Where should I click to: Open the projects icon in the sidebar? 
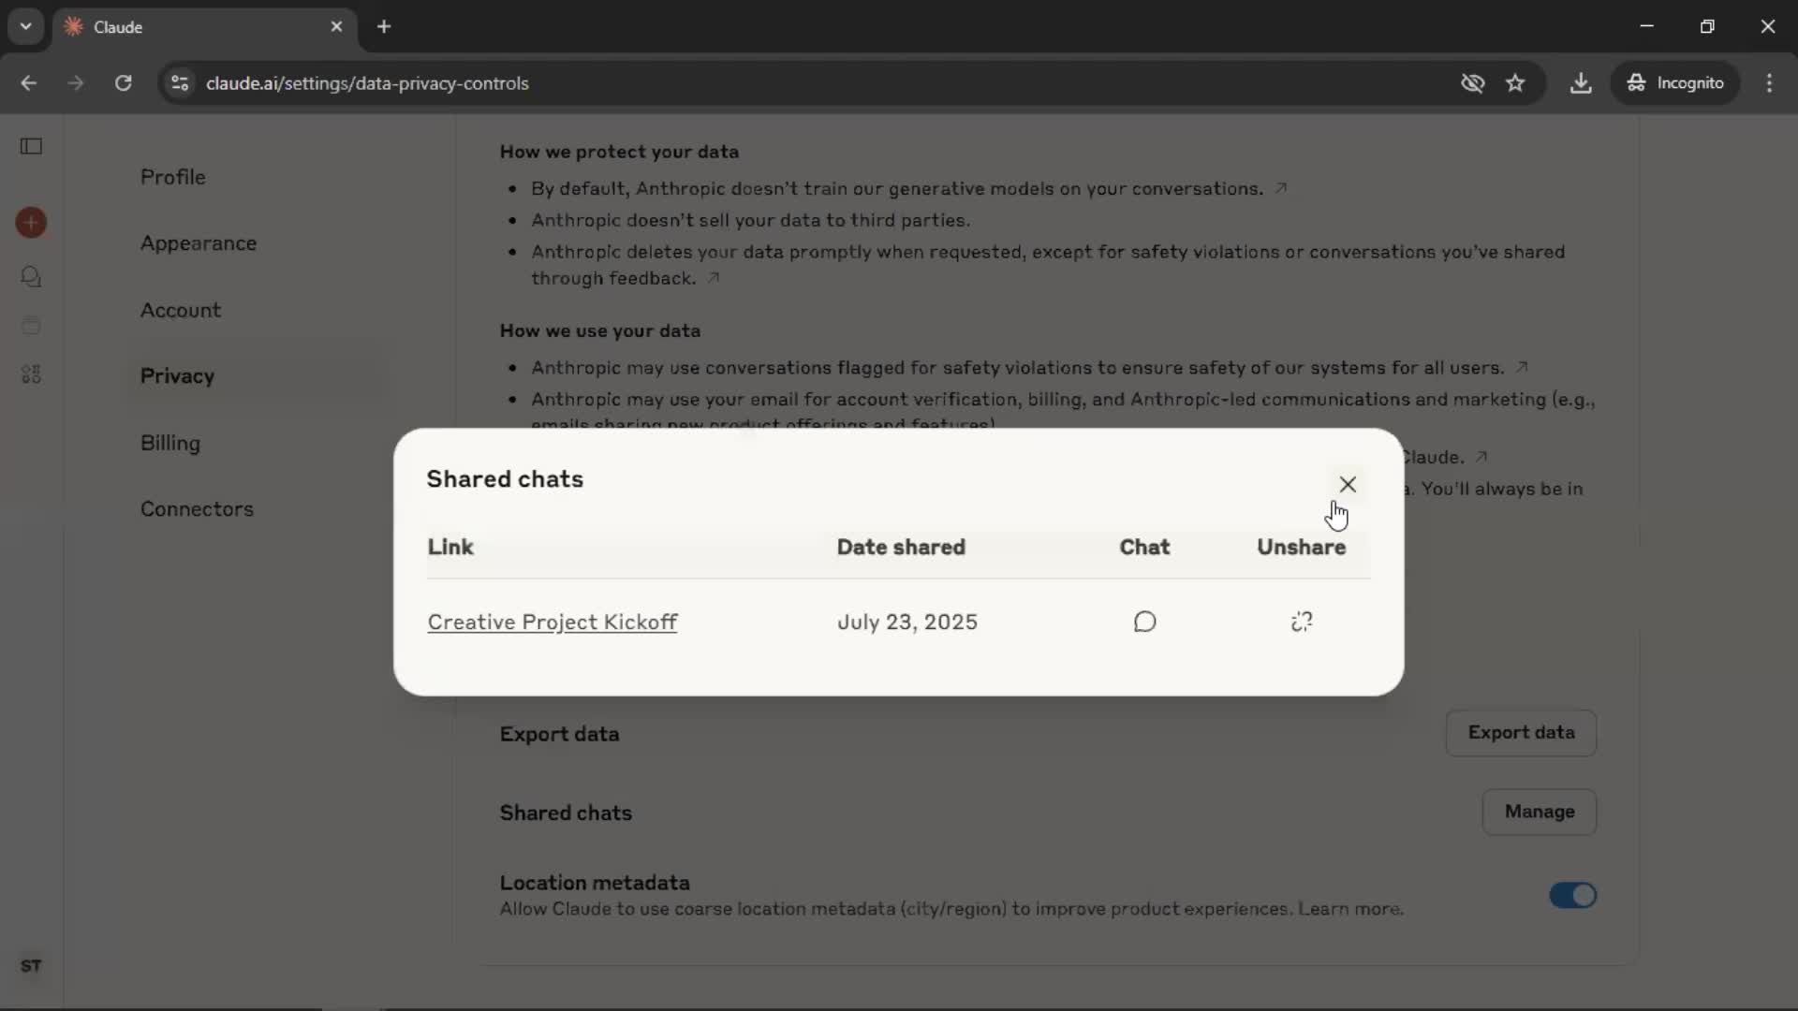pos(31,326)
